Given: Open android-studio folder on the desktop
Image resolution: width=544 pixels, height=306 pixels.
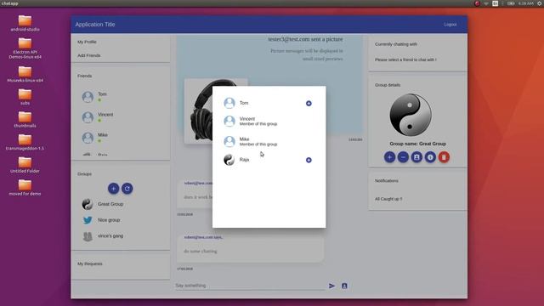Looking at the screenshot, I should 25,23.
